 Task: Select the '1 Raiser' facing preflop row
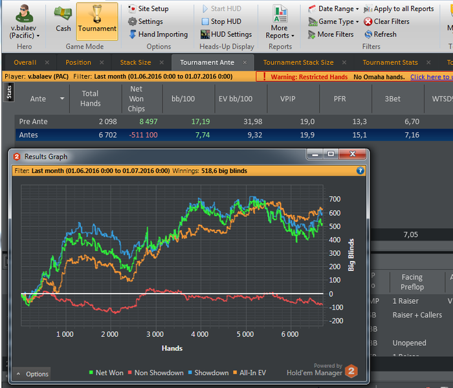click(405, 301)
